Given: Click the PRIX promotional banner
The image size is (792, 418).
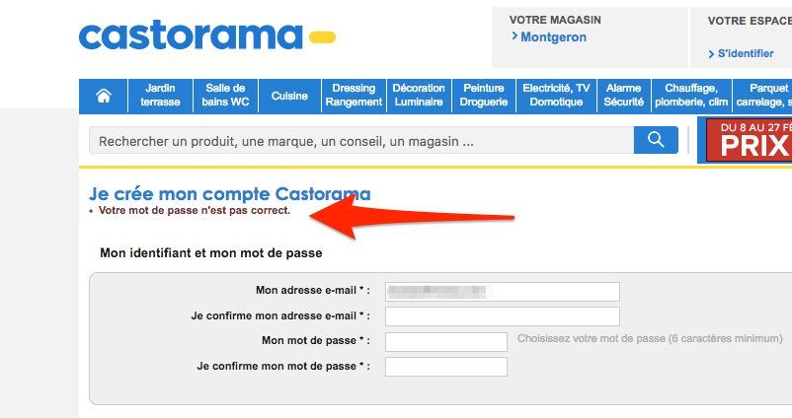Looking at the screenshot, I should click(746, 140).
